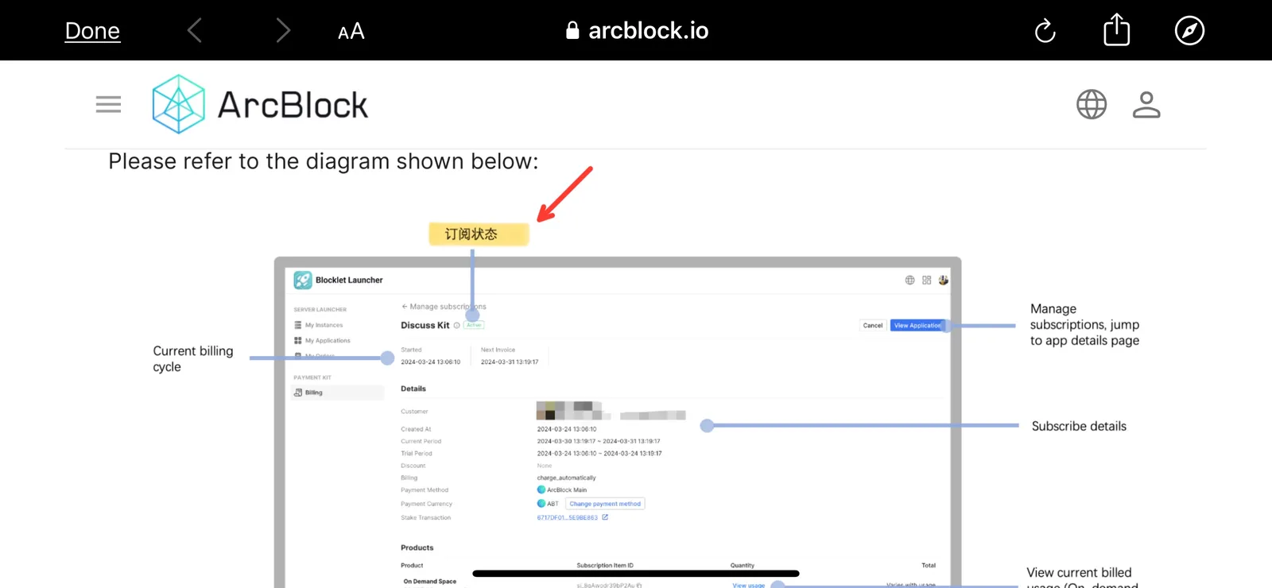Click the "Current billing cycle" annotation
Screen dimensions: 1272x588
click(x=193, y=359)
